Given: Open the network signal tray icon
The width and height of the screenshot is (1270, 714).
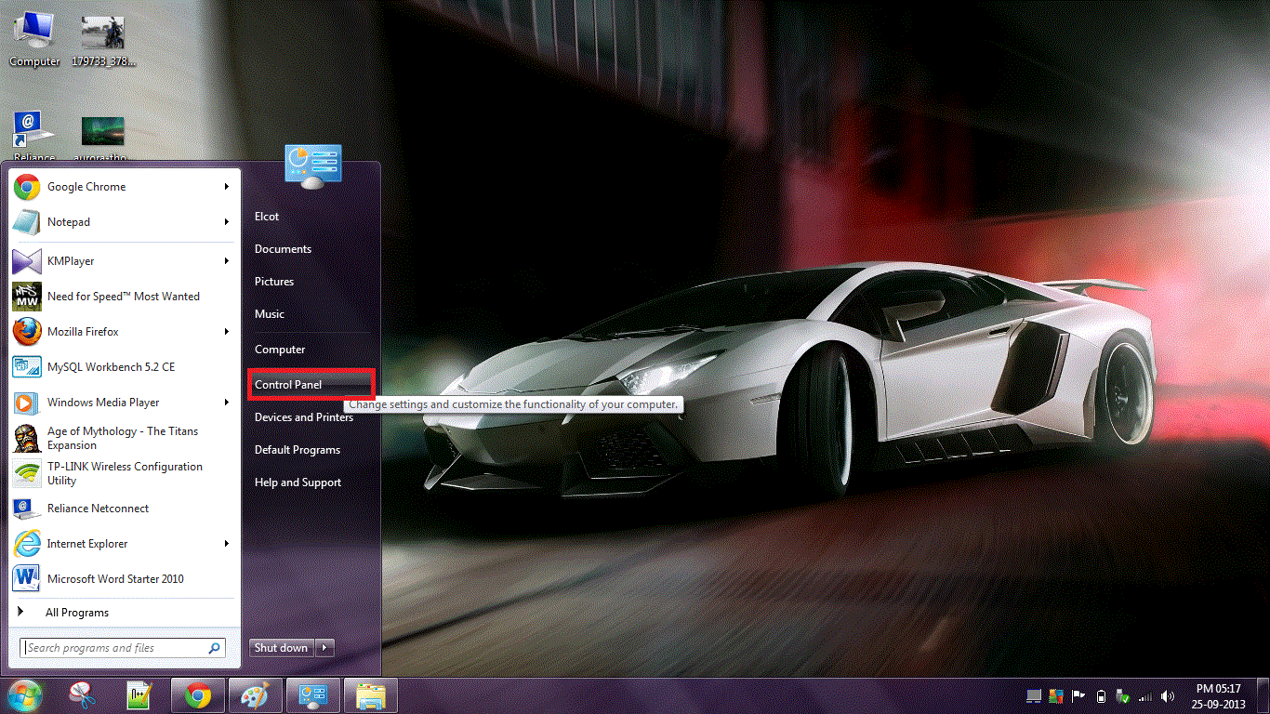Looking at the screenshot, I should click(1144, 695).
